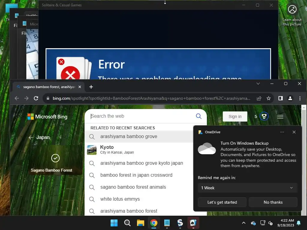This screenshot has width=307, height=230.
Task: Select arashiyama bamboo forest suggestion
Action: [x=139, y=211]
